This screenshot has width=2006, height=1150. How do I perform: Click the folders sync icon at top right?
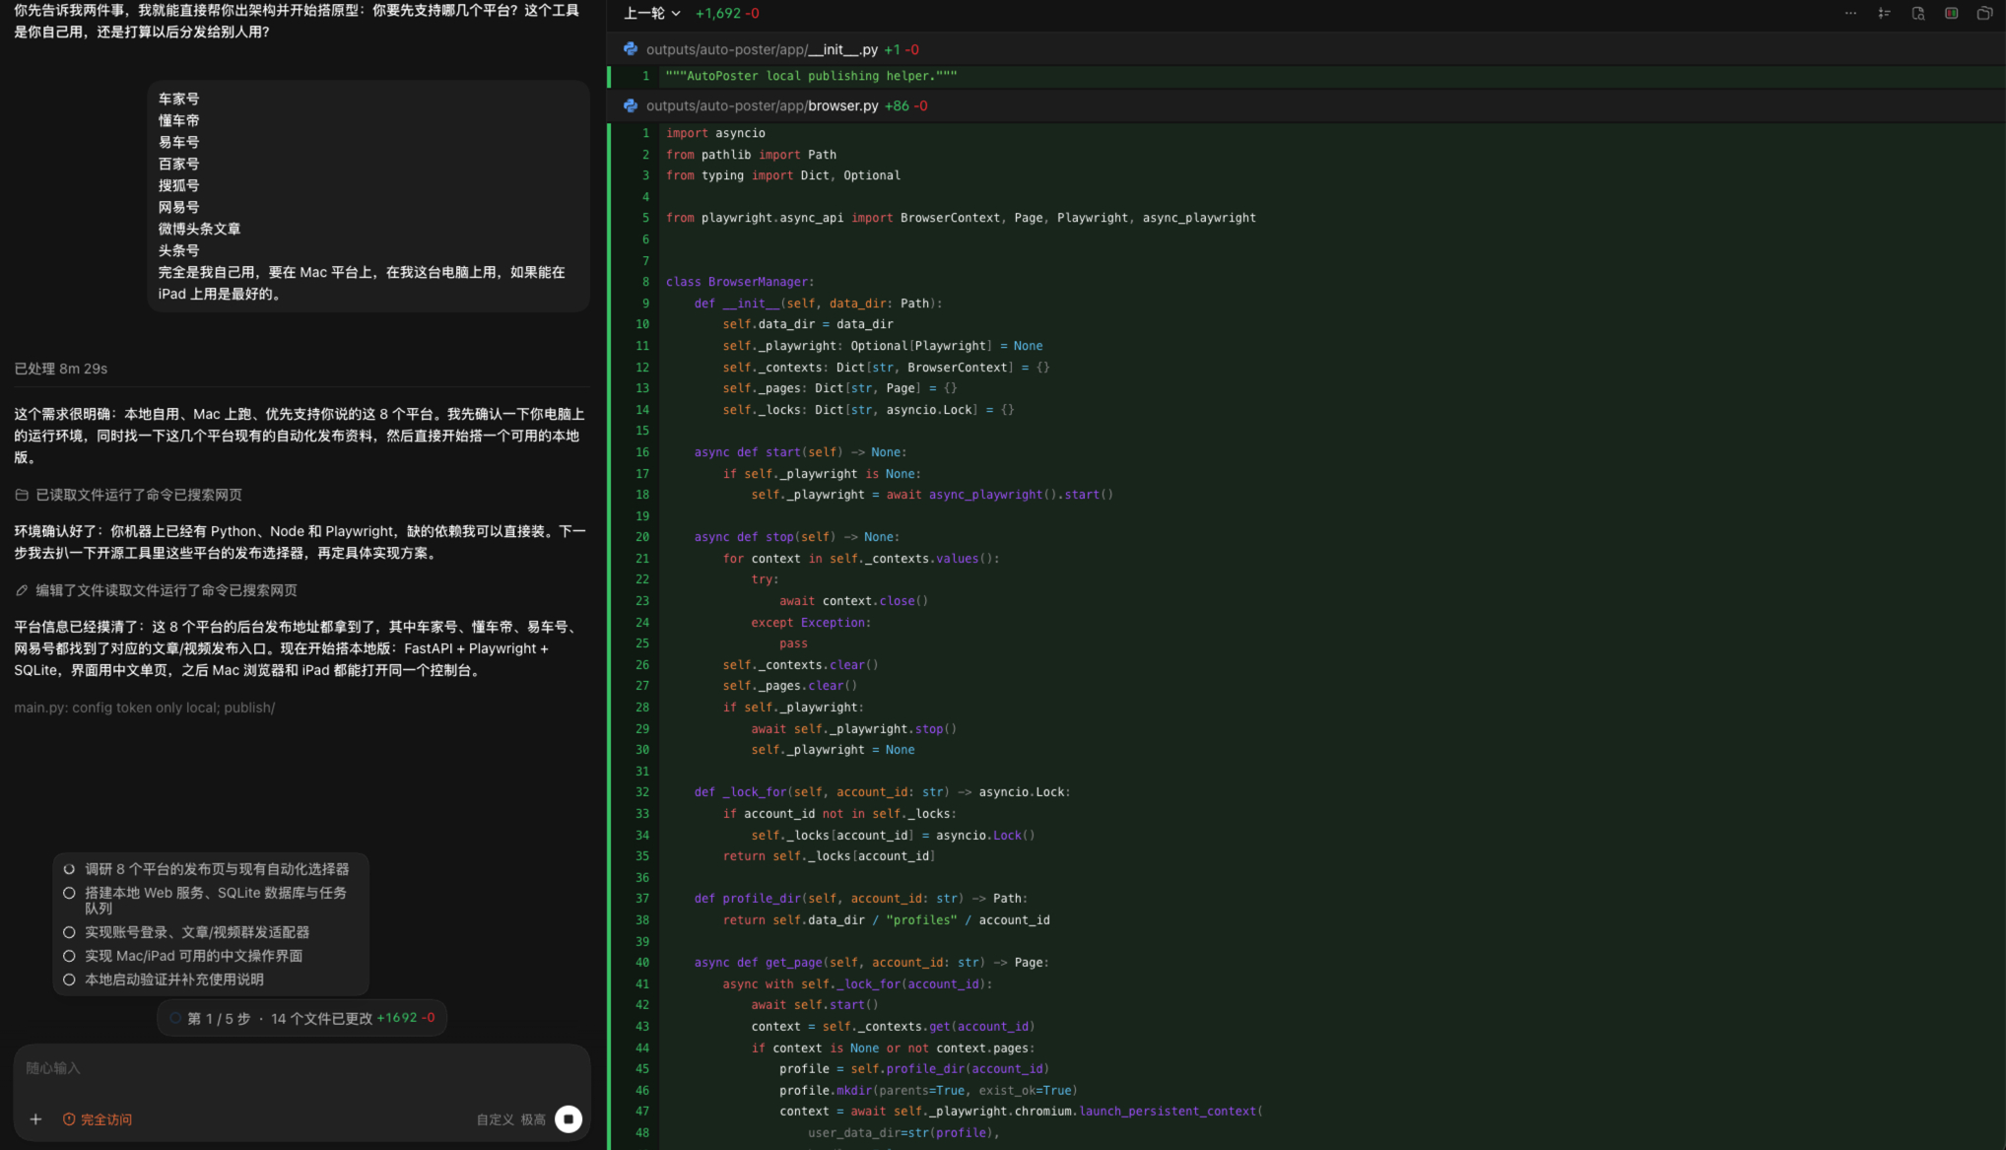pyautogui.click(x=1984, y=13)
